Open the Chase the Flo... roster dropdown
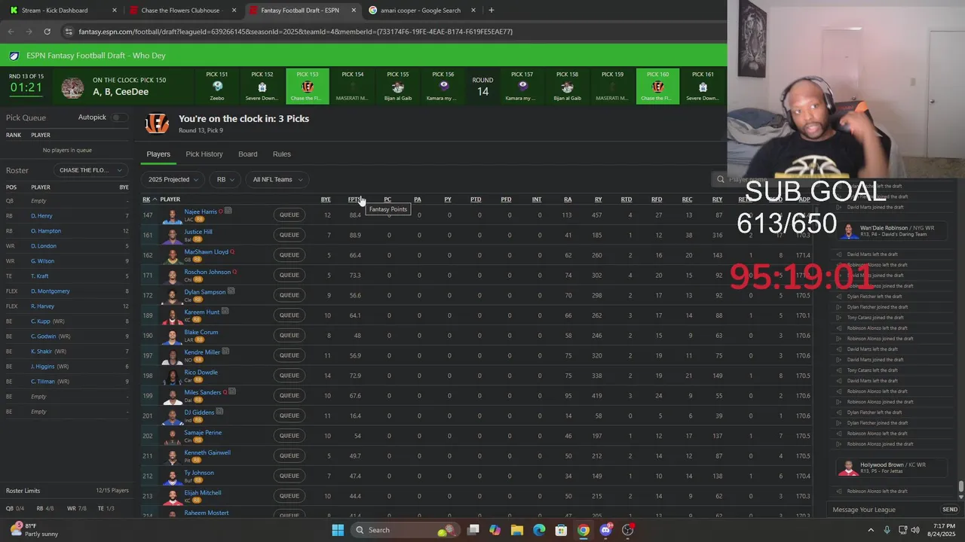Viewport: 965px width, 542px height. 90,170
